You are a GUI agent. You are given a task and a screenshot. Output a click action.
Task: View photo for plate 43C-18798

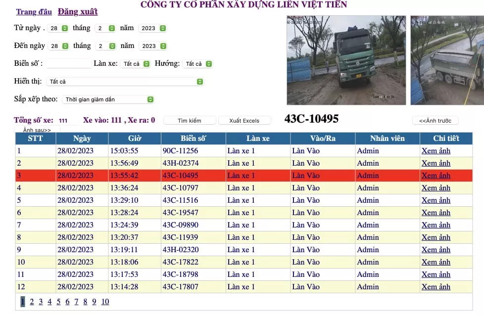[x=436, y=274]
